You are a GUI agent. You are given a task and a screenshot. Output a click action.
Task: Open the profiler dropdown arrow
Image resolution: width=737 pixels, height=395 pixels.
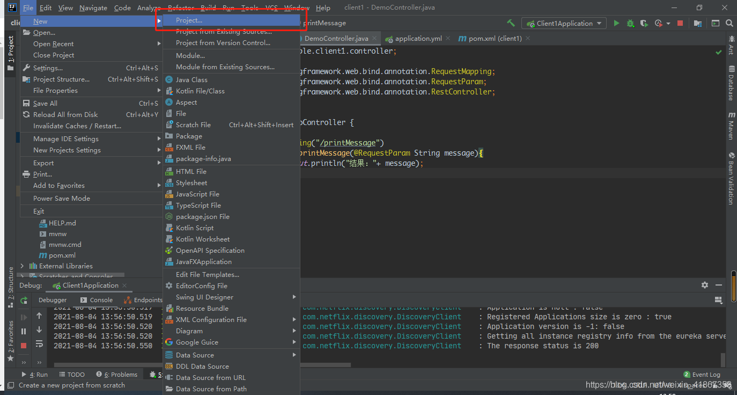[668, 24]
